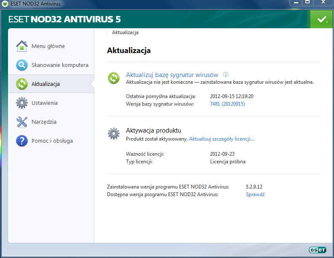
Task: Open the Menu główne section
Action: (51, 46)
